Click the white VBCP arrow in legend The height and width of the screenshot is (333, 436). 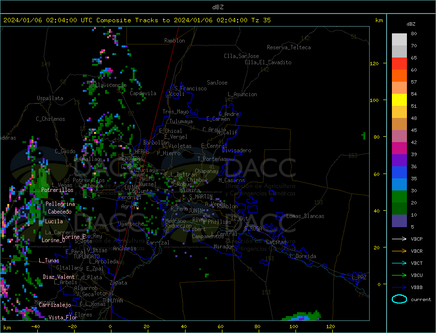click(399, 239)
